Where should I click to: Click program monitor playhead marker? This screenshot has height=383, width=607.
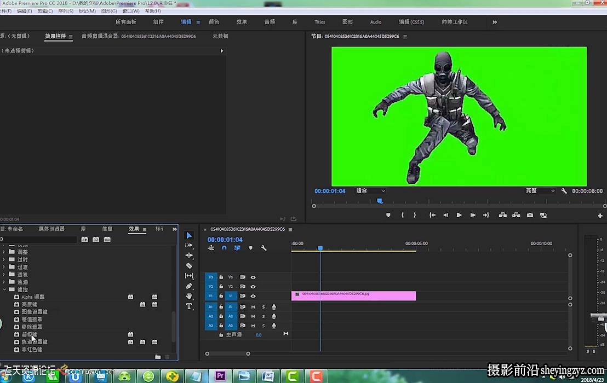(x=380, y=201)
